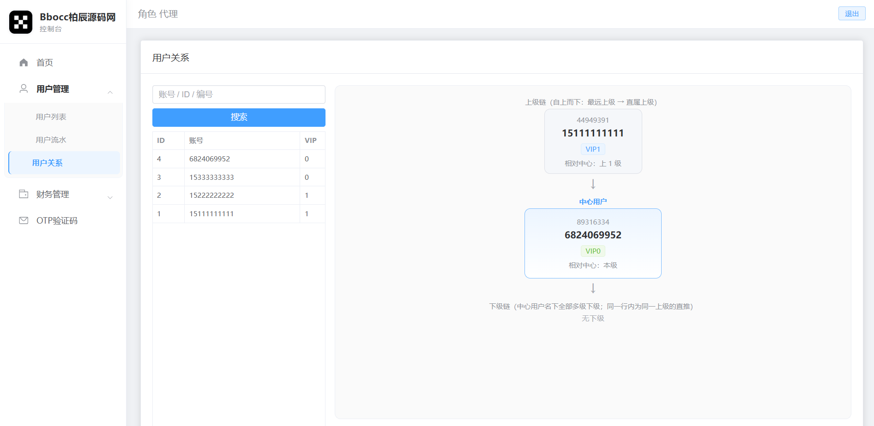Click the 角色 代理 header text
This screenshot has height=426, width=874.
[158, 14]
